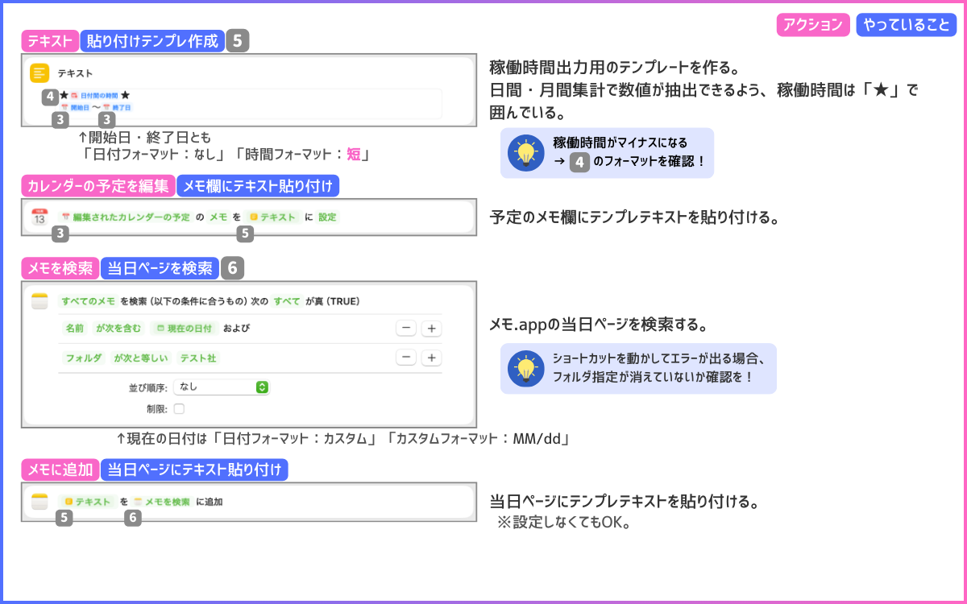Screen dimensions: 967x604
Task: Click the Notes icon in the メモを検索 action
Action: (x=39, y=301)
